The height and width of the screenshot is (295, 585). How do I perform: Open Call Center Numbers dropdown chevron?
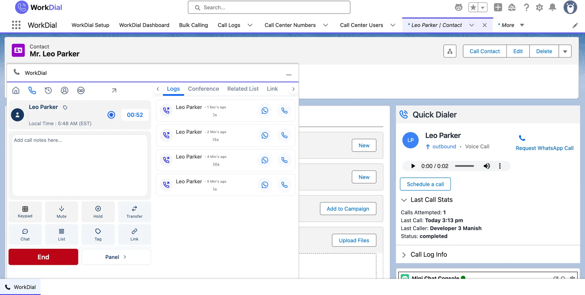coord(325,25)
